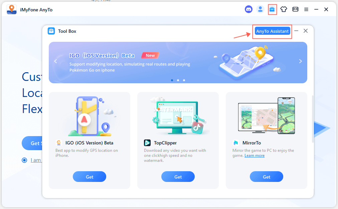Get the TopClipper app
This screenshot has height=209, width=338.
coord(178,177)
